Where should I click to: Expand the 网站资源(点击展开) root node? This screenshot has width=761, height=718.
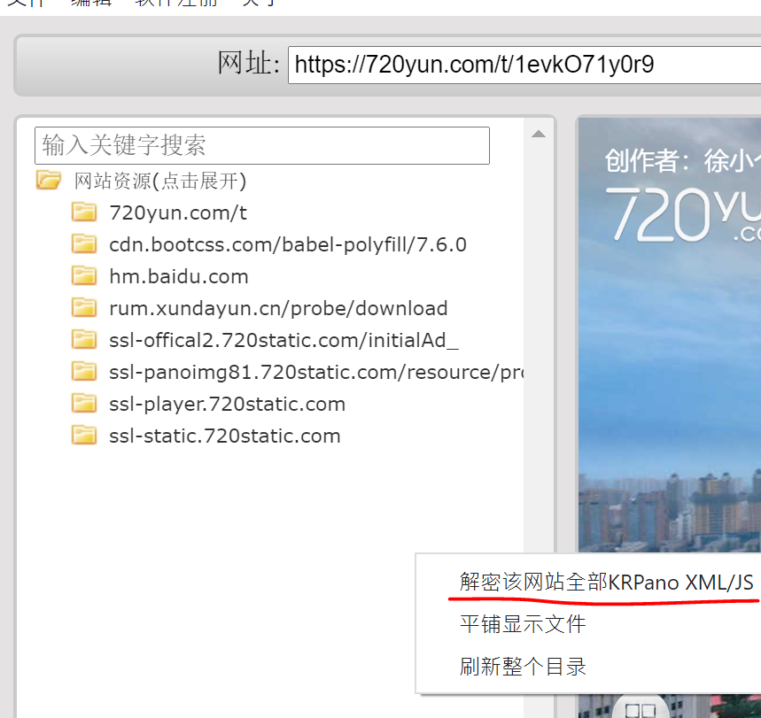coord(159,181)
